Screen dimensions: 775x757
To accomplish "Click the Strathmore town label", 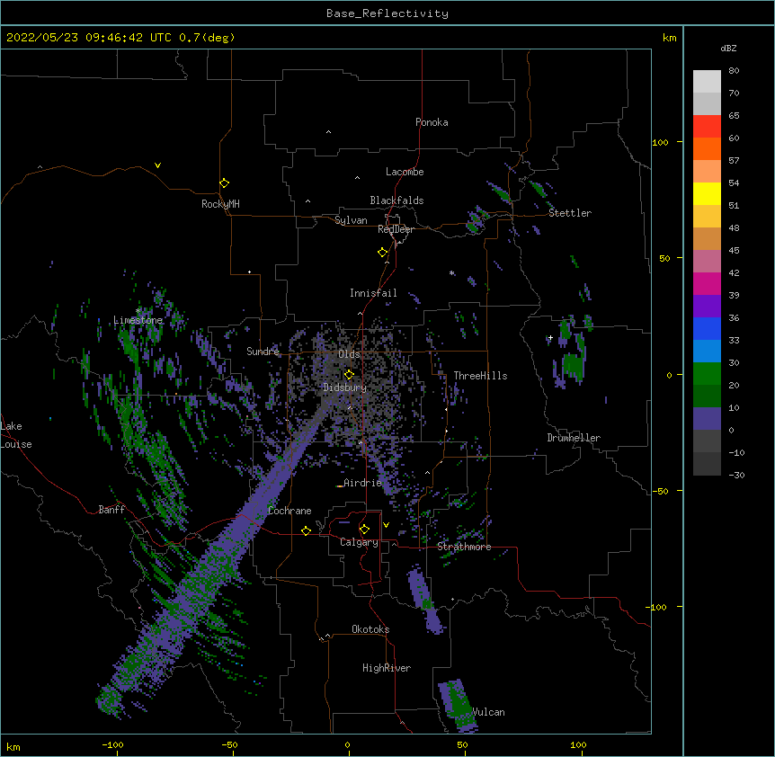I will 464,547.
